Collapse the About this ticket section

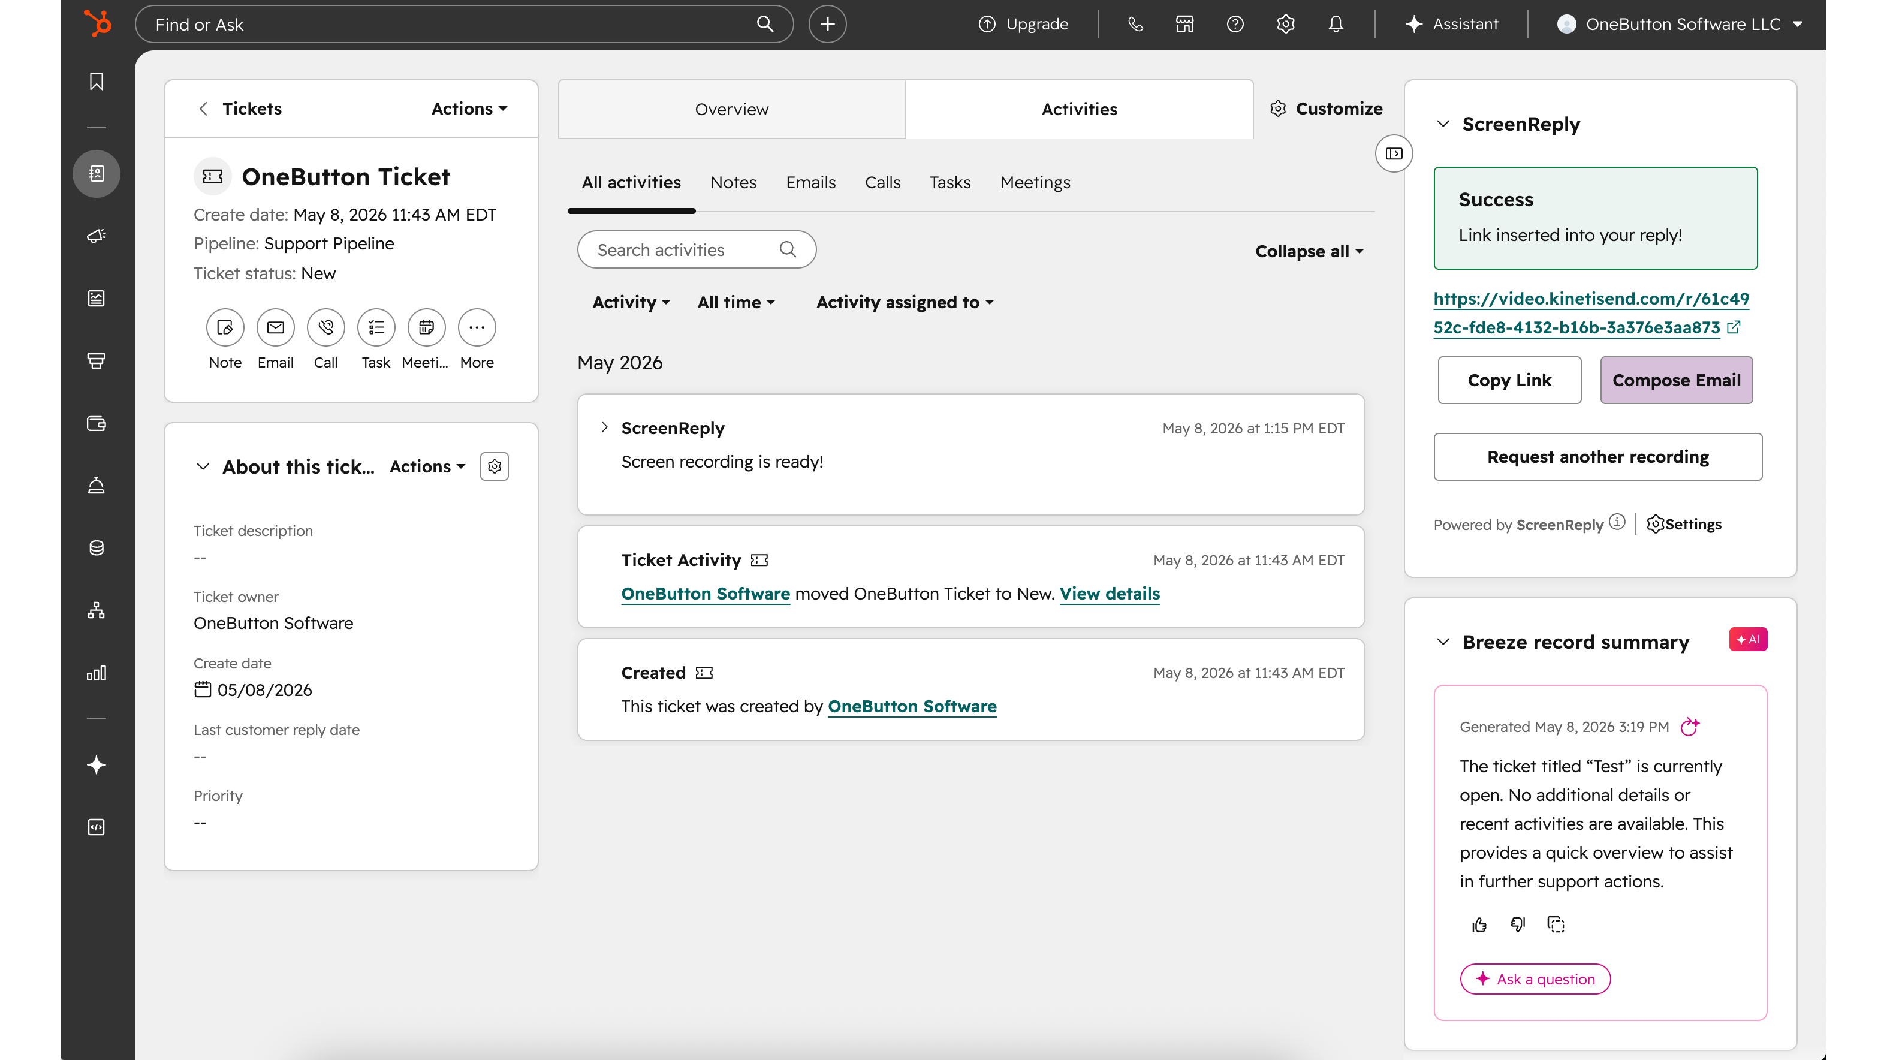pos(203,466)
